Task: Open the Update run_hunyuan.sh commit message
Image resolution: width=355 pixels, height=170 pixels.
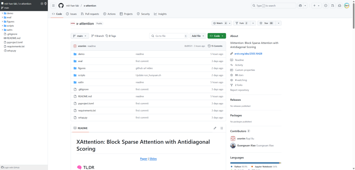Action: tap(148, 75)
